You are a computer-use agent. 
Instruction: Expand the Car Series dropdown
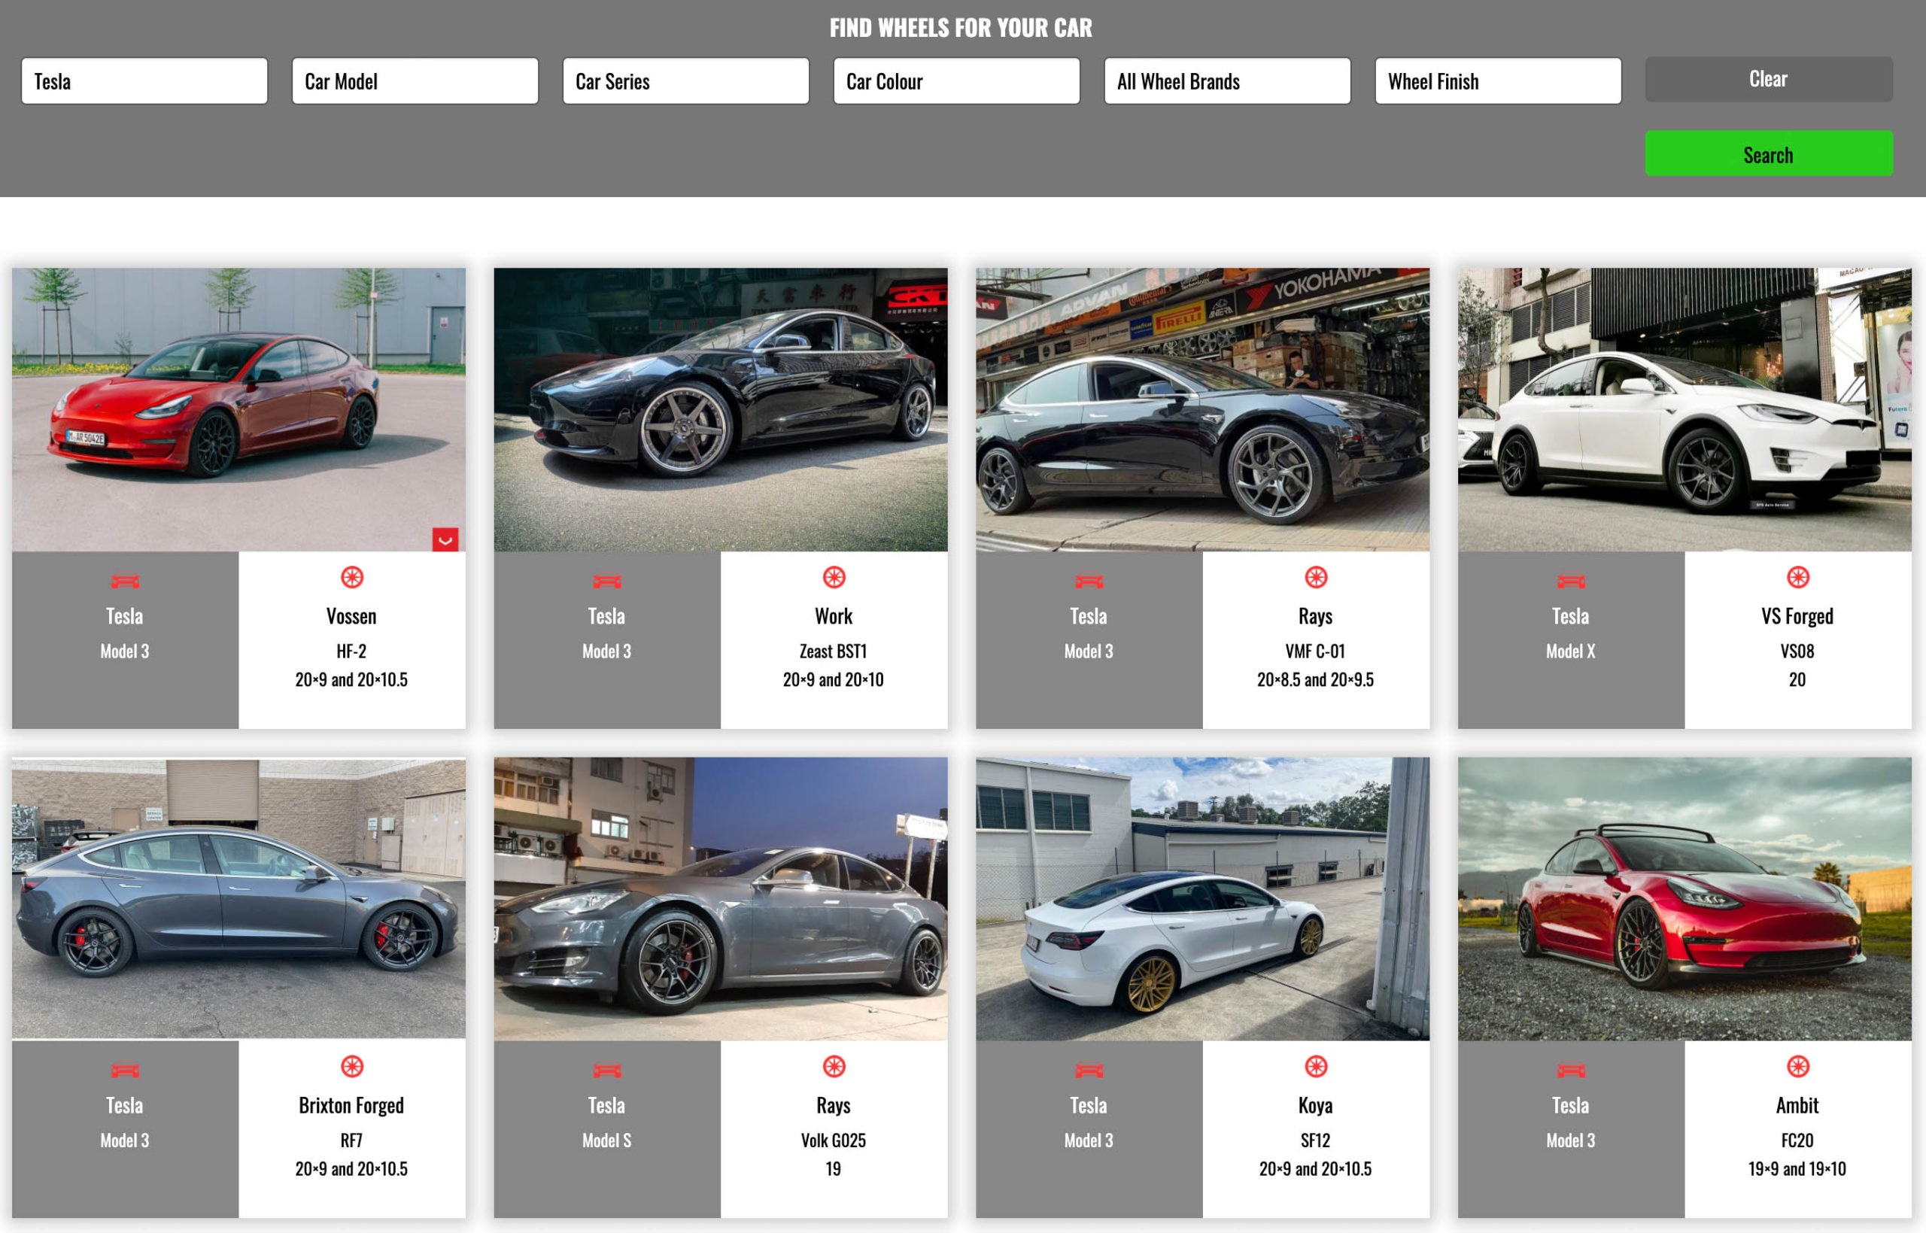click(685, 80)
